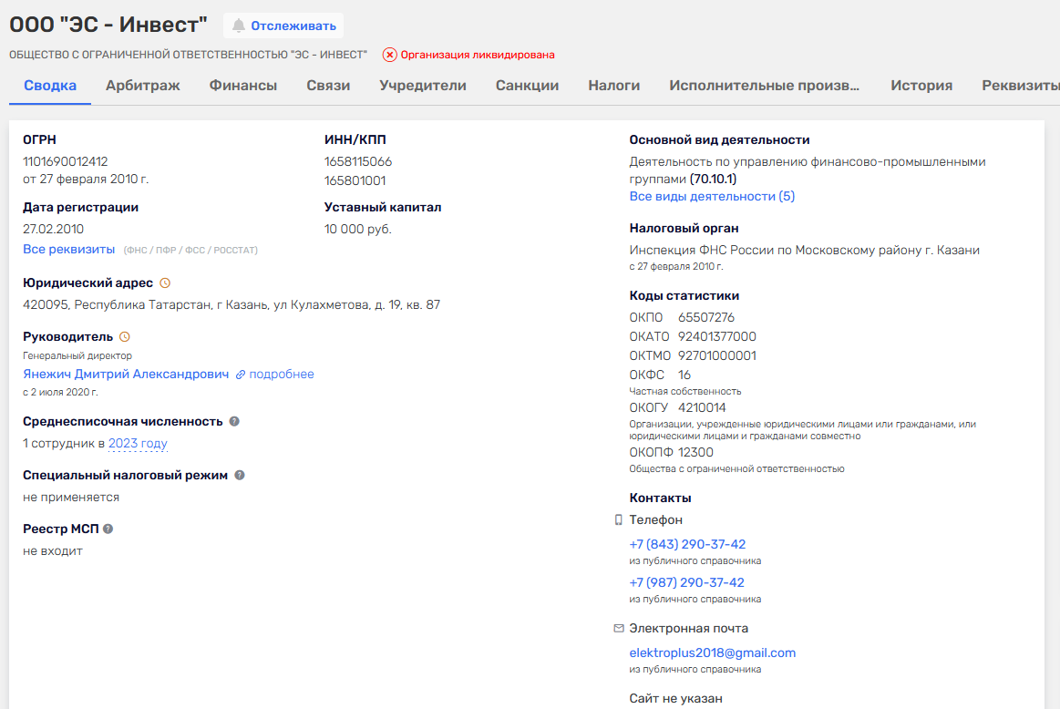The width and height of the screenshot is (1060, 709).
Task: Click the capital value 10 000 руб.
Action: [357, 229]
